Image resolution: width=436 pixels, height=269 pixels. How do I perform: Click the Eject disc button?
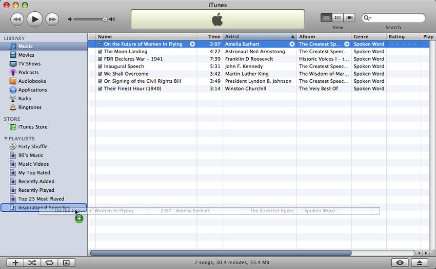[x=419, y=263]
